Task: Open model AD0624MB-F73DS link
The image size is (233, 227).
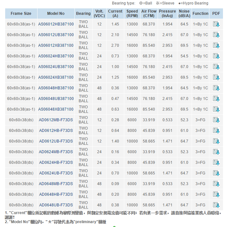Action: click(56, 152)
